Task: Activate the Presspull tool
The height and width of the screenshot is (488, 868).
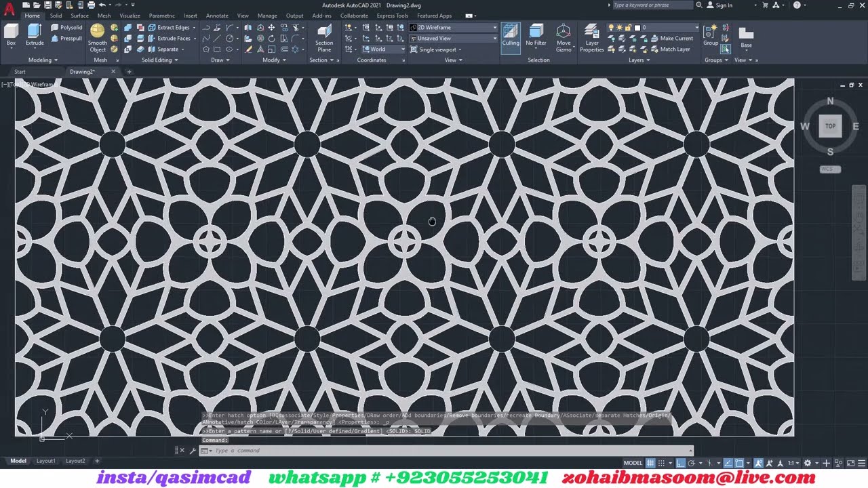Action: coord(66,39)
